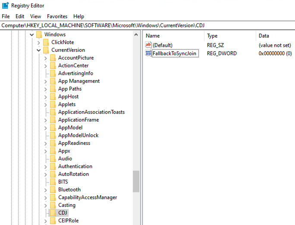295x225 pixels.
Task: Expand the Authentication key chevron
Action: click(46, 167)
